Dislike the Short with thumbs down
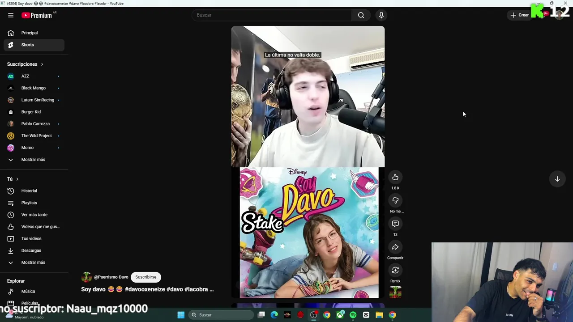Image resolution: width=573 pixels, height=322 pixels. (x=395, y=200)
